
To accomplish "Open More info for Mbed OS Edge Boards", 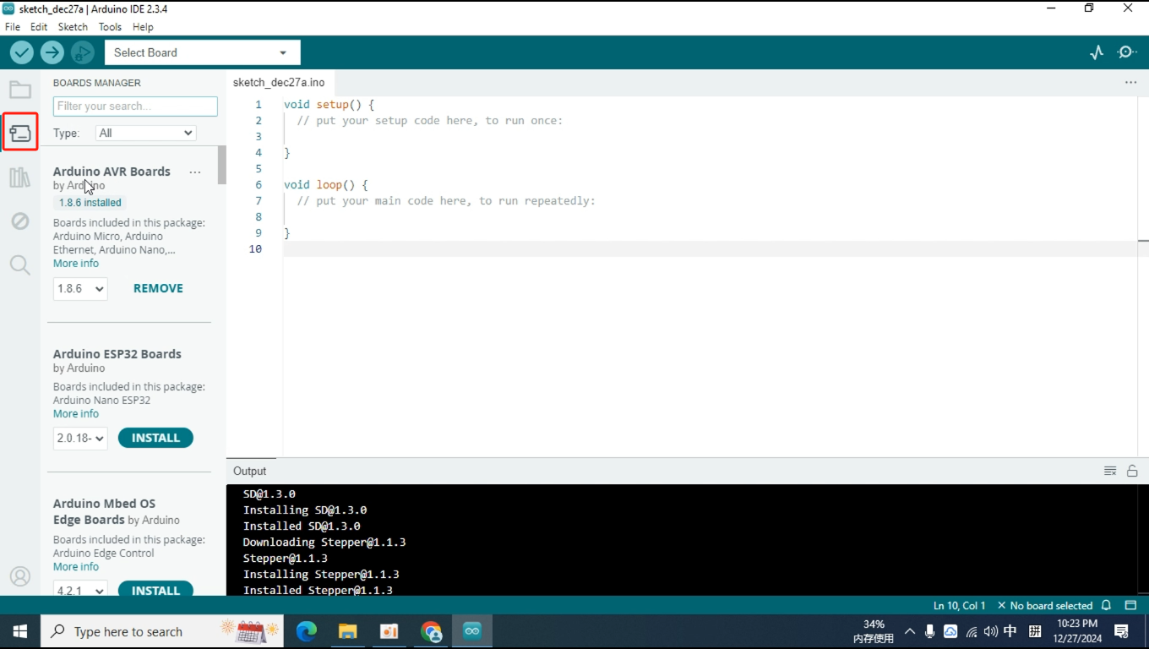I will coord(76,567).
